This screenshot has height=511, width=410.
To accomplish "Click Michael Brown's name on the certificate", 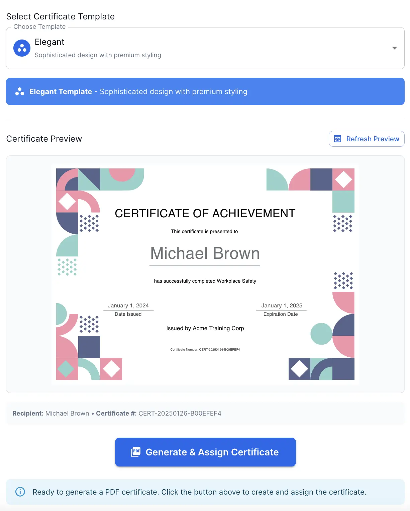I will (x=205, y=253).
